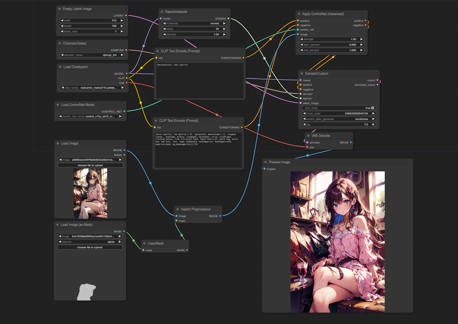
Task: Click the uploaded image thumbnail in Load Image
Action: (90, 193)
